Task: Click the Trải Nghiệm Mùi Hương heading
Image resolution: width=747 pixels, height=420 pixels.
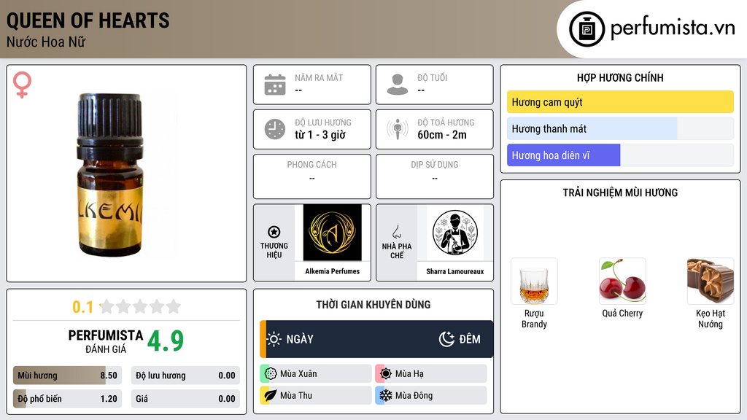Action: pos(620,192)
